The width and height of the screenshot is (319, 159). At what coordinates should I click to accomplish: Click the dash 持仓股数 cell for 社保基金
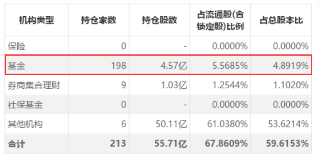[185, 105]
